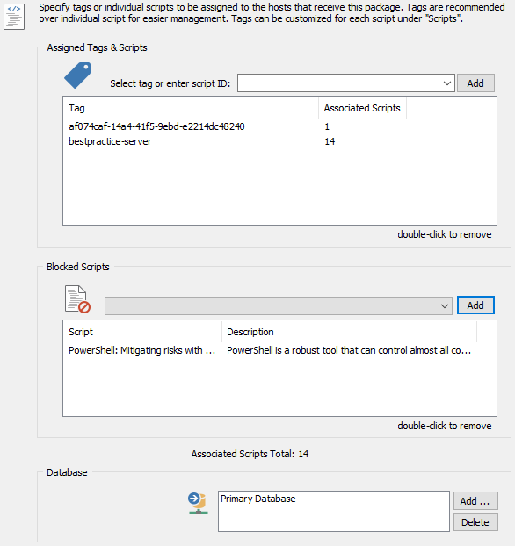This screenshot has height=546, width=515.
Task: Click the script page icon at top left
Action: [x=14, y=17]
